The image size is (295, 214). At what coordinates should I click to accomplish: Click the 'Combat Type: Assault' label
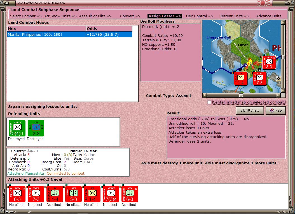coord(168,95)
